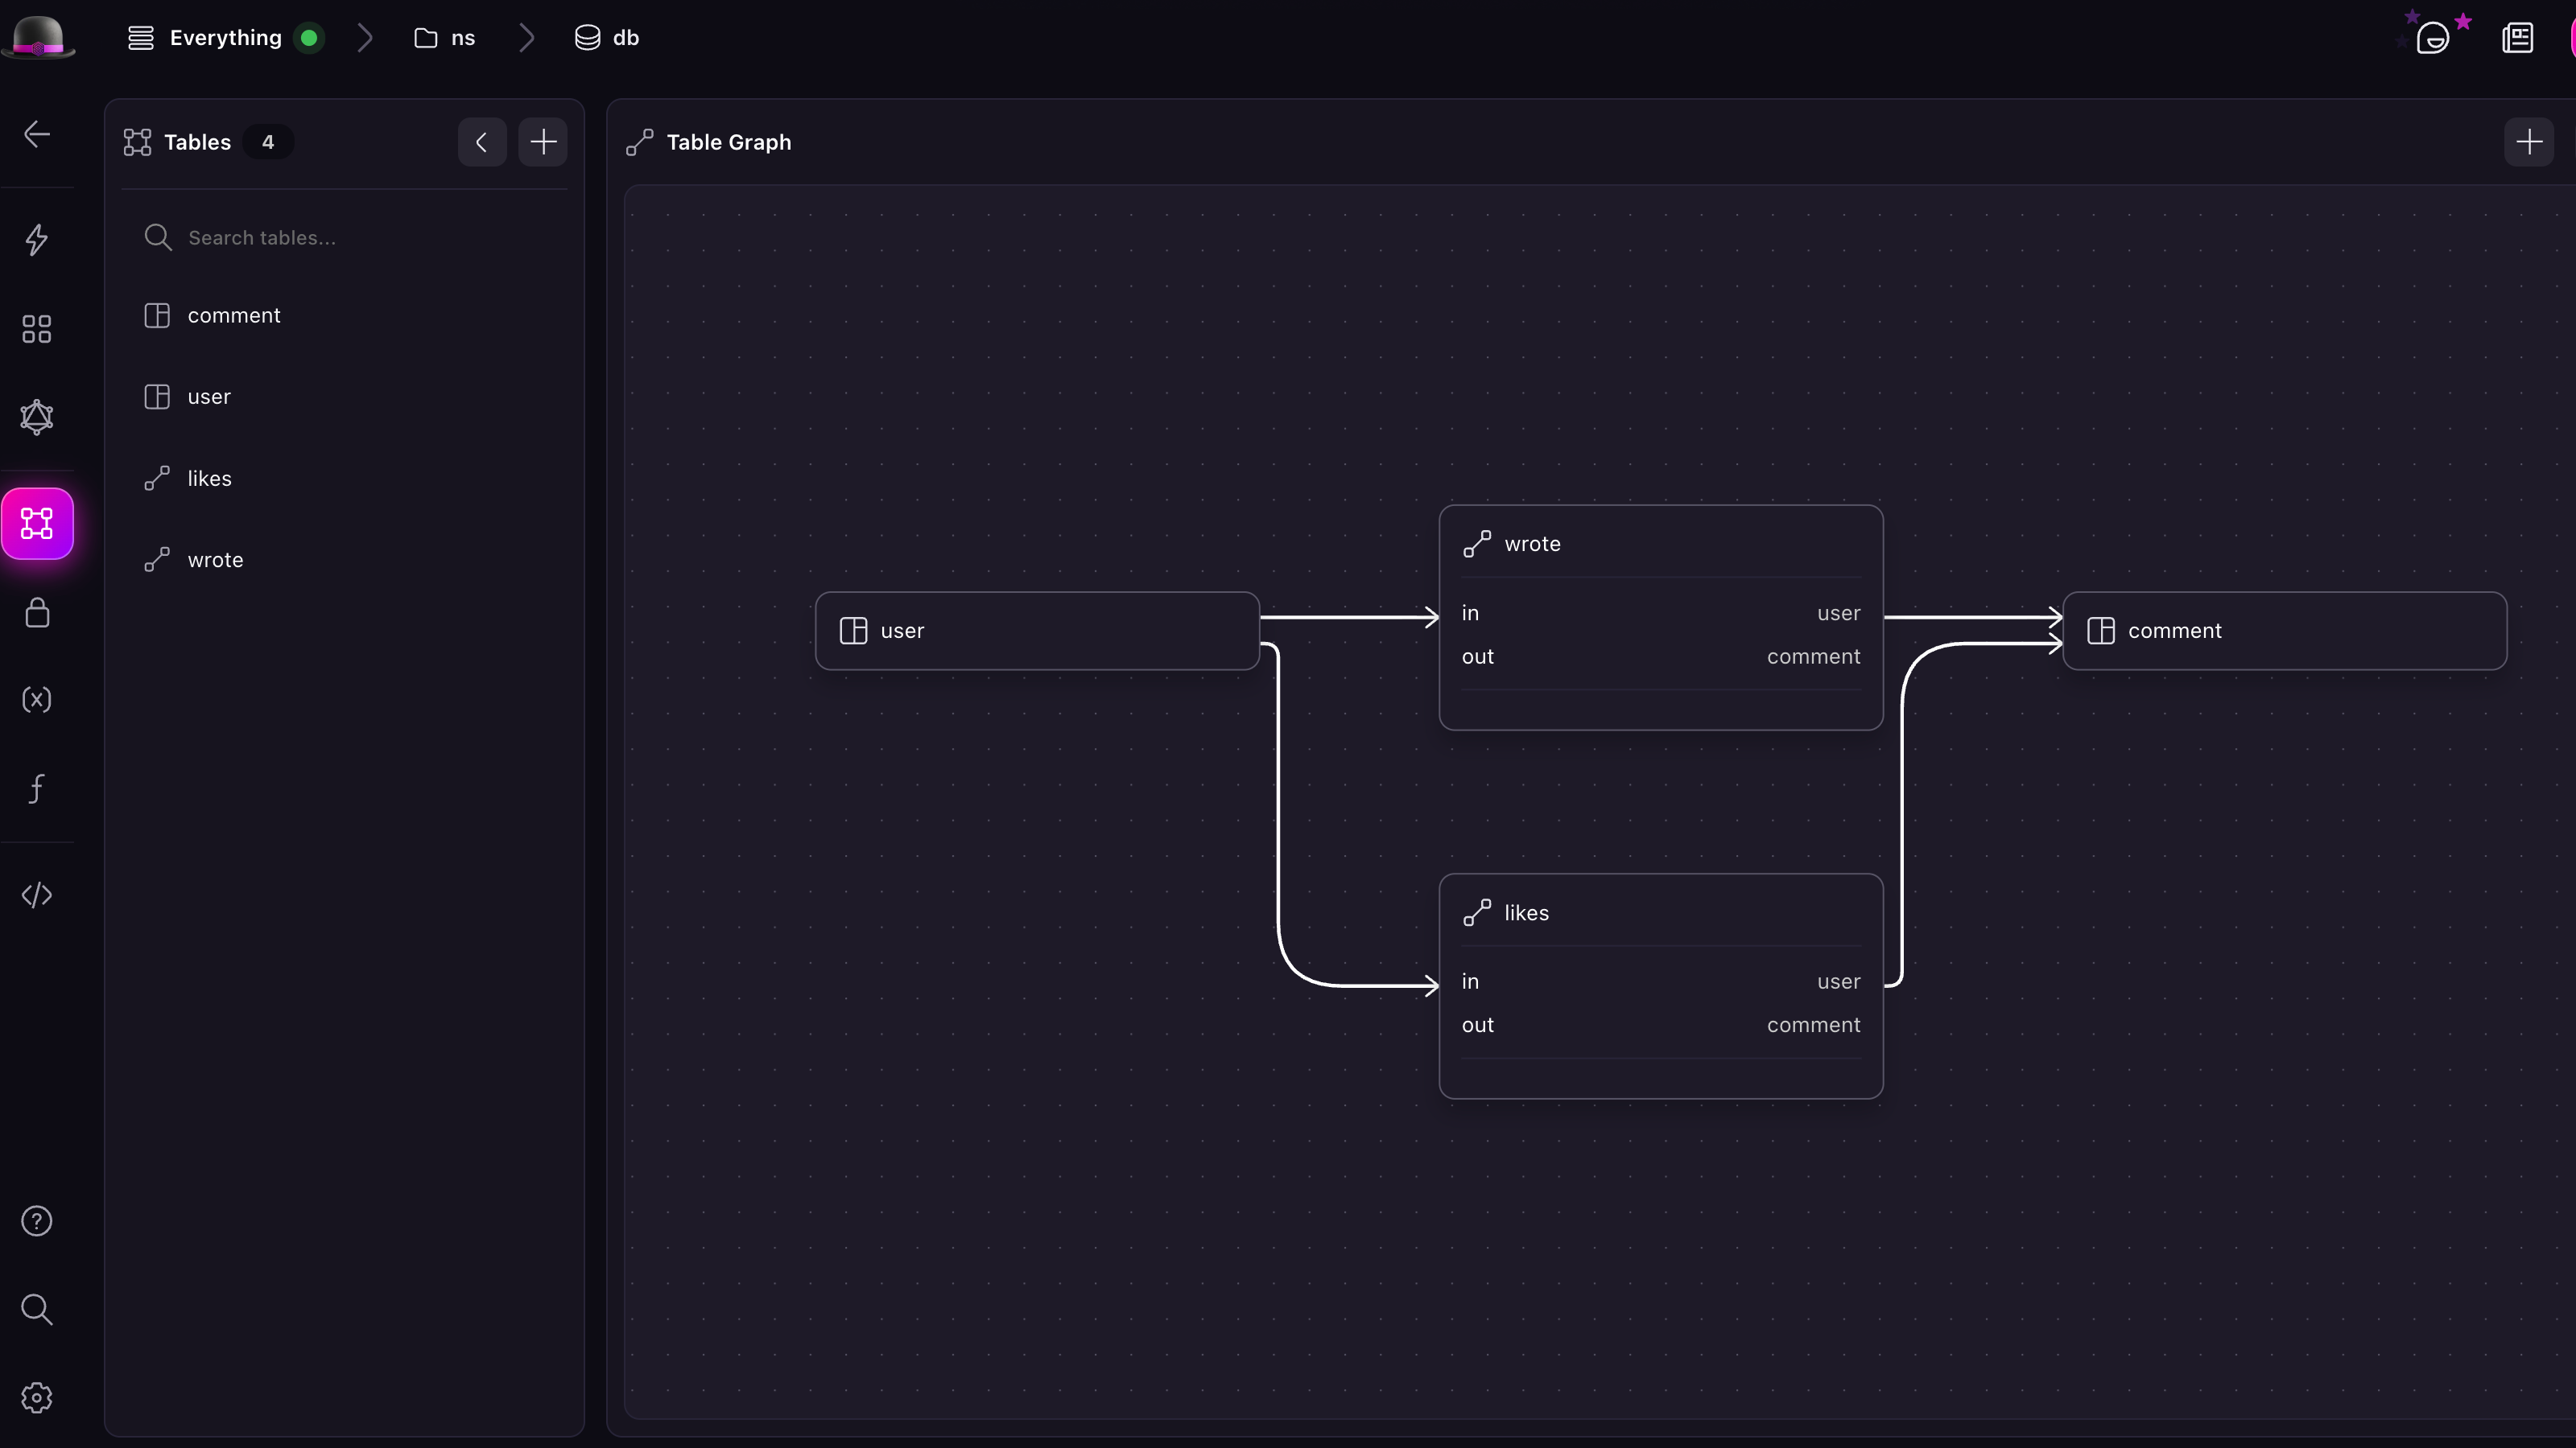This screenshot has width=2576, height=1448.
Task: Select the comment table in list
Action: [x=234, y=316]
